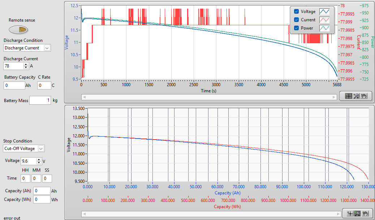Screen dimensions: 375x220
Task: Open the Stop Condition dropdown
Action: [41, 149]
